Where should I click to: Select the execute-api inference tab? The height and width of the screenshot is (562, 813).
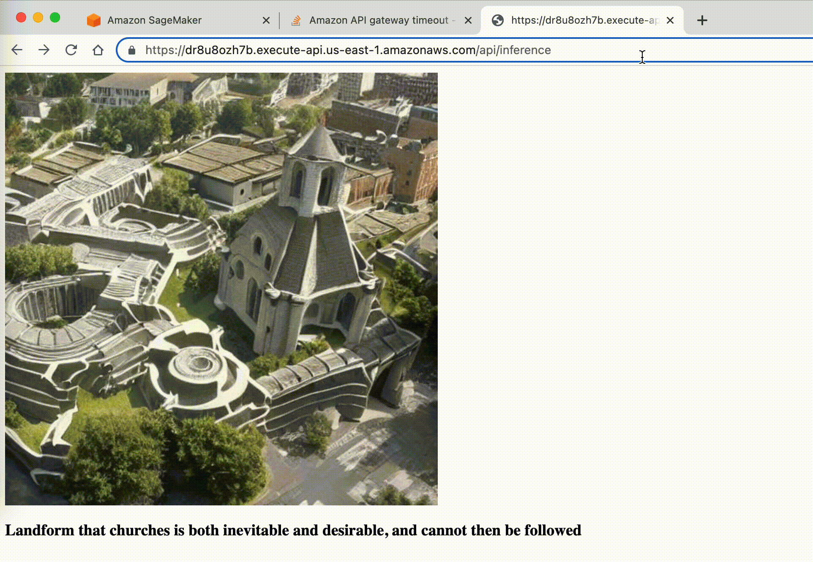pos(583,20)
